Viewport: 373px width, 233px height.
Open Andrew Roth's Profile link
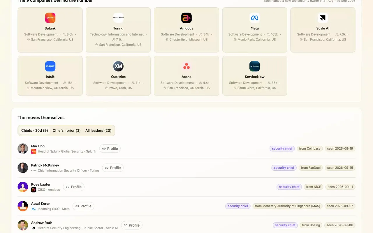[x=132, y=225]
